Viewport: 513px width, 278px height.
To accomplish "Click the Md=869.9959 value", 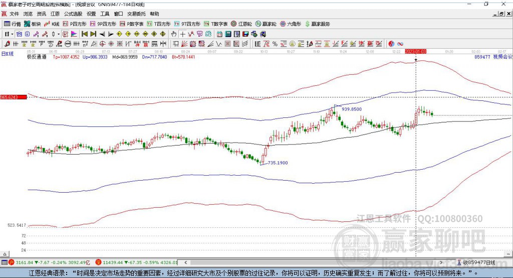I will click(125, 57).
